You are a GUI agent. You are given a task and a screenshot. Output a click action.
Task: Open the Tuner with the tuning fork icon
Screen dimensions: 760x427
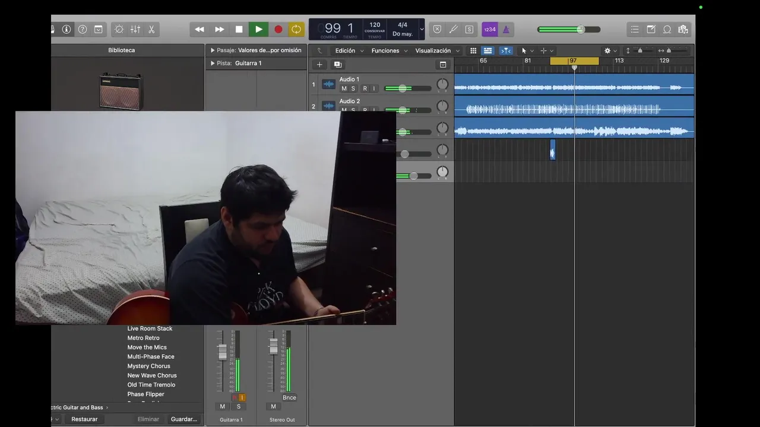pyautogui.click(x=453, y=29)
